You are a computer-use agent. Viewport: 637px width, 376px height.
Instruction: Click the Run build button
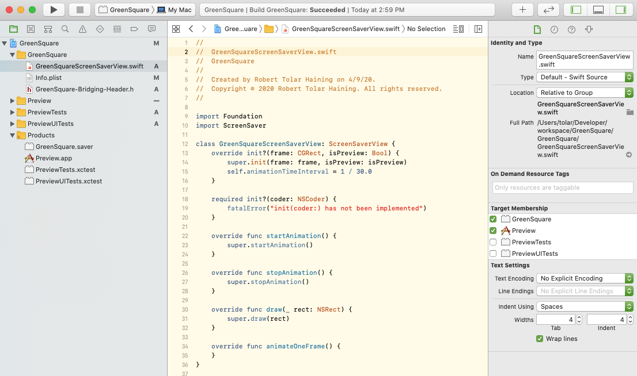coord(54,10)
